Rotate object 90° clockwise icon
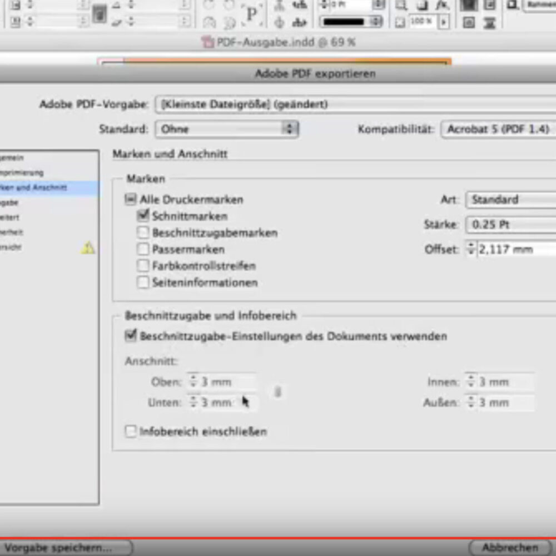This screenshot has width=556, height=556. tap(210, 5)
